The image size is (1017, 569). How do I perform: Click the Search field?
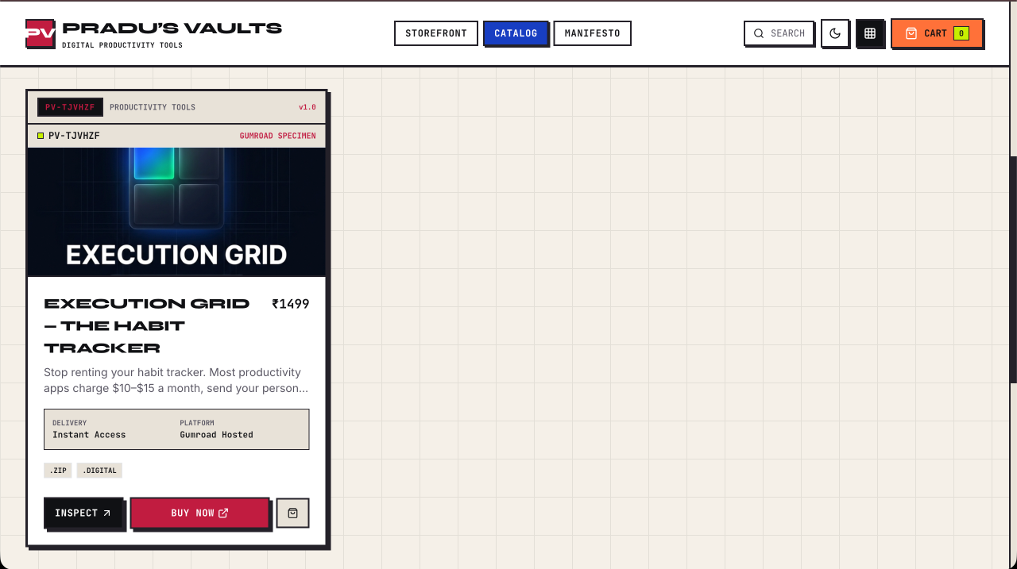[779, 33]
